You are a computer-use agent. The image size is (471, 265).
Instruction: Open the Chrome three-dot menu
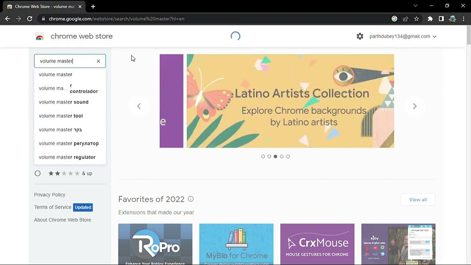click(x=463, y=19)
